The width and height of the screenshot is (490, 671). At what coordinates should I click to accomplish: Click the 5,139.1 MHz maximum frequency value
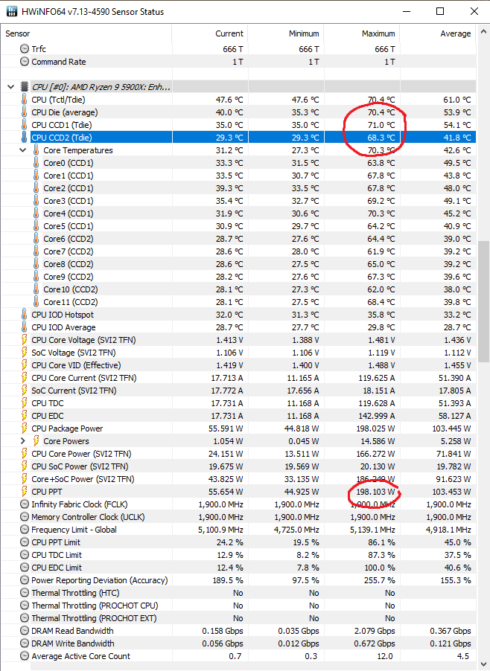[372, 530]
